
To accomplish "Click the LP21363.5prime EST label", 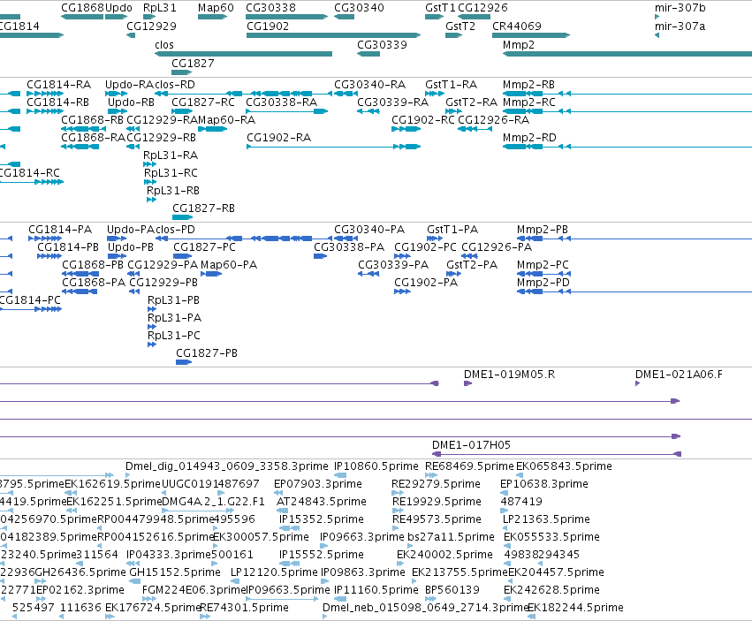I will (x=546, y=519).
